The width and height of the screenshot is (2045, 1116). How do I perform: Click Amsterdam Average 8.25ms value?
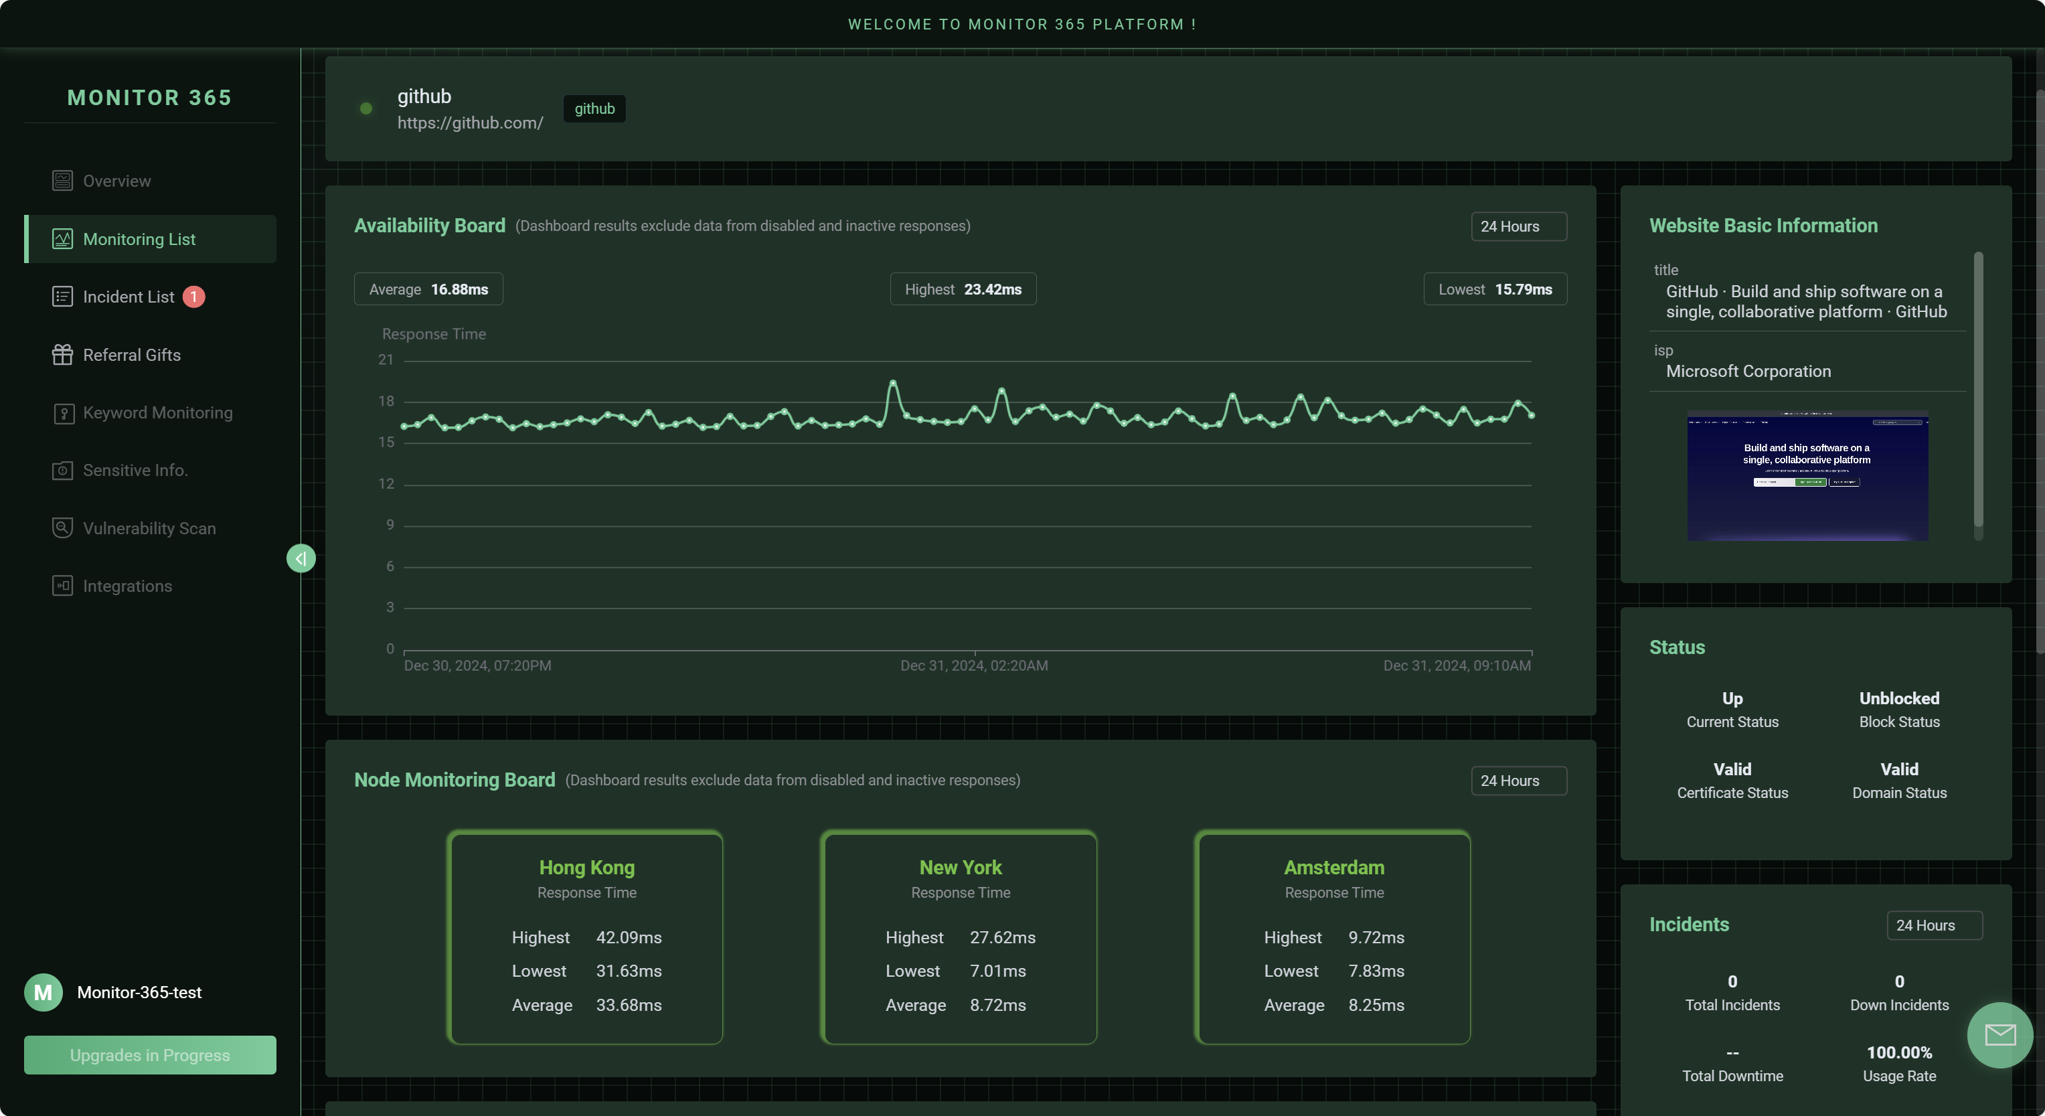[1376, 1006]
